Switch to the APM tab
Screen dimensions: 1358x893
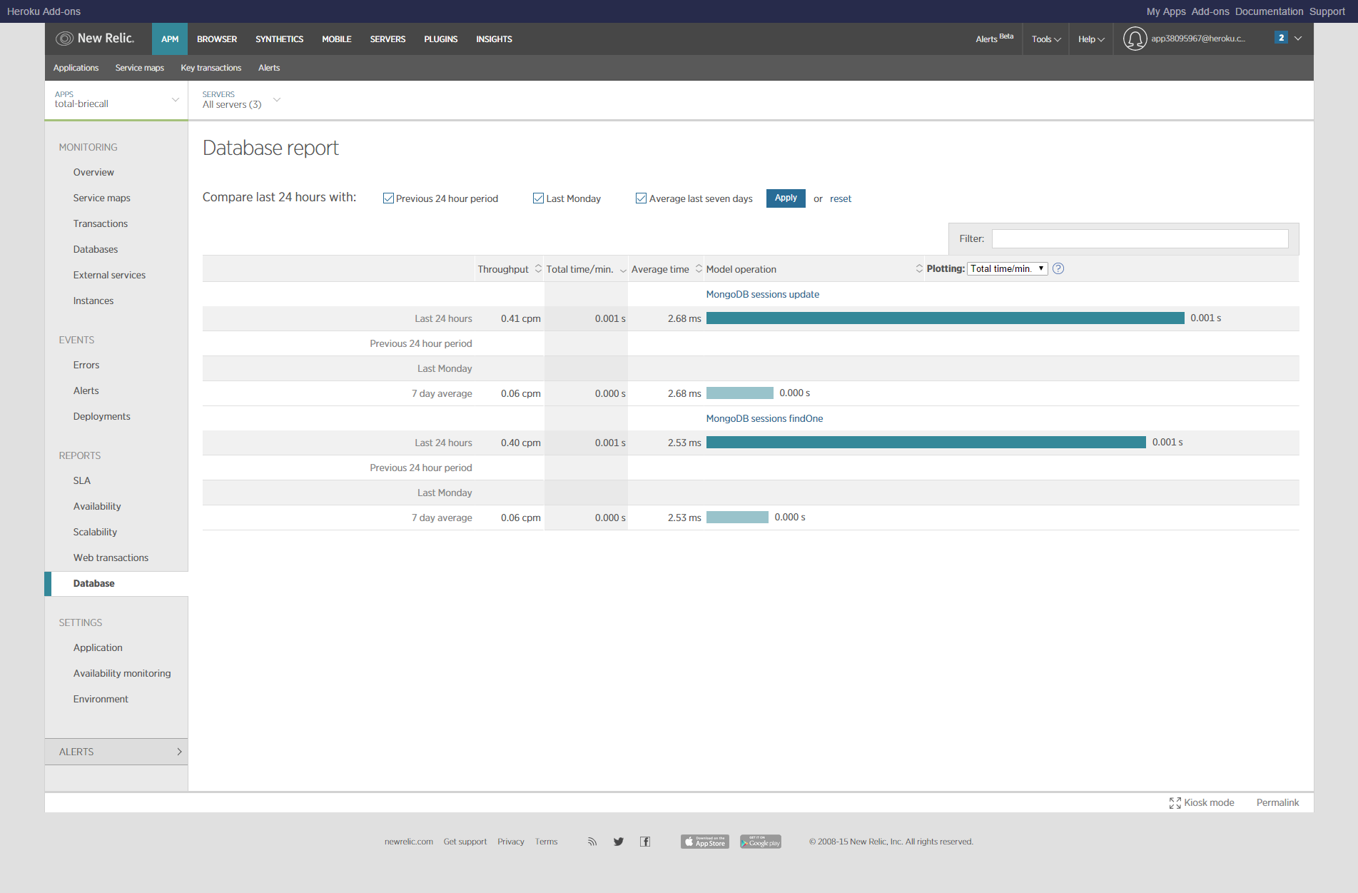pyautogui.click(x=170, y=39)
